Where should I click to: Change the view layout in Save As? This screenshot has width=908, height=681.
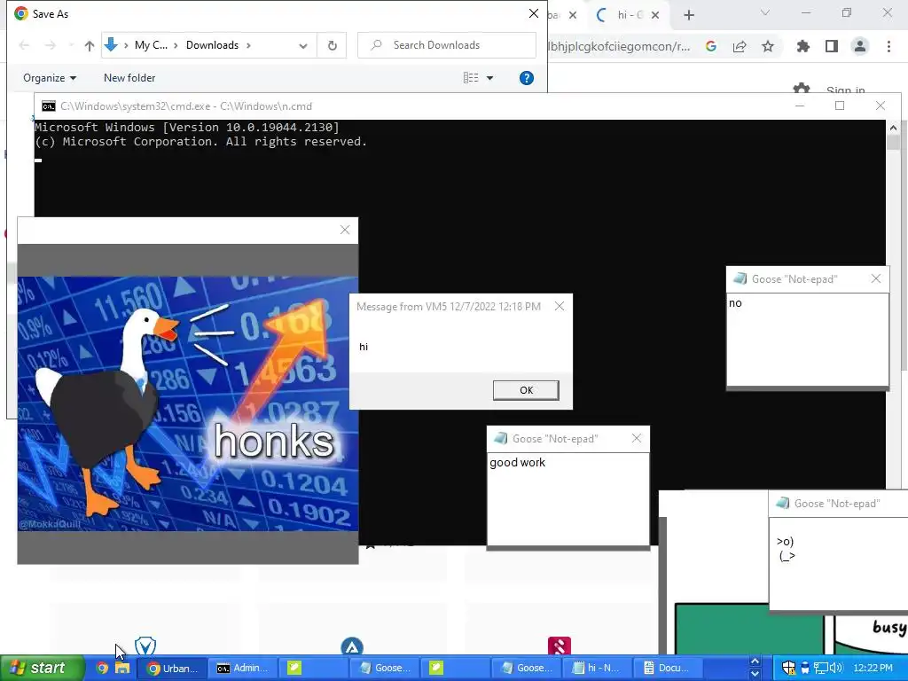pyautogui.click(x=471, y=78)
